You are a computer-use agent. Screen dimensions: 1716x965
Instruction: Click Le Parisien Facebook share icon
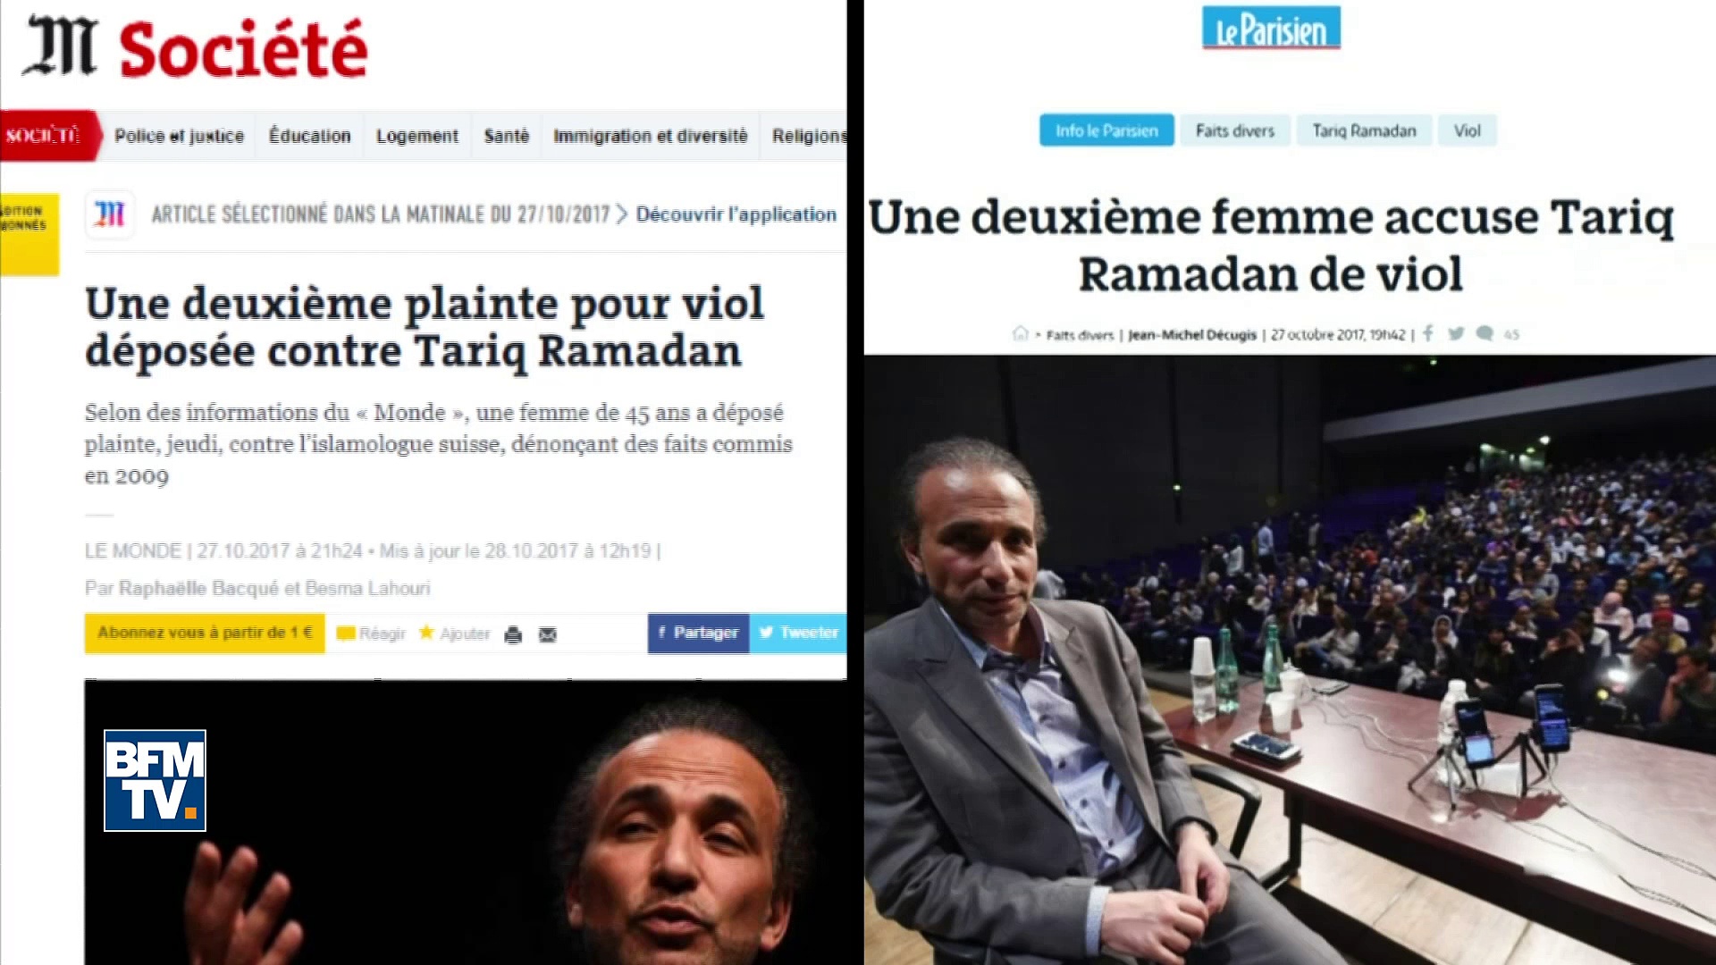[x=1428, y=333]
